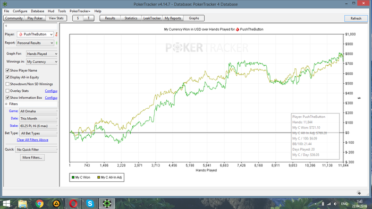Open the volume control tray icon
Screen dimensions: 372x209
[x=335, y=204]
